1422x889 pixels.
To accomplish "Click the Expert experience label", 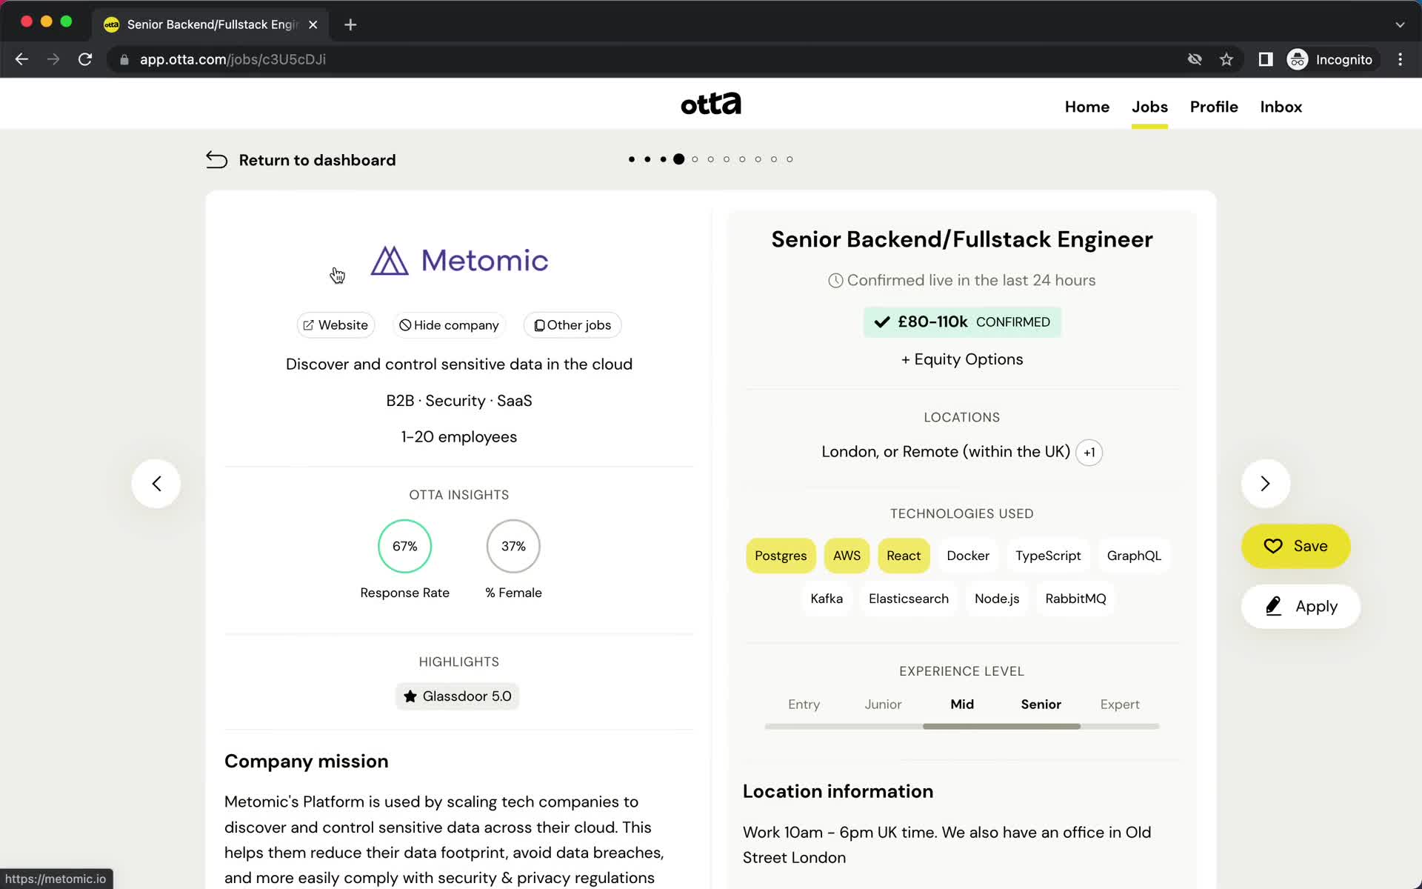I will pos(1120,705).
